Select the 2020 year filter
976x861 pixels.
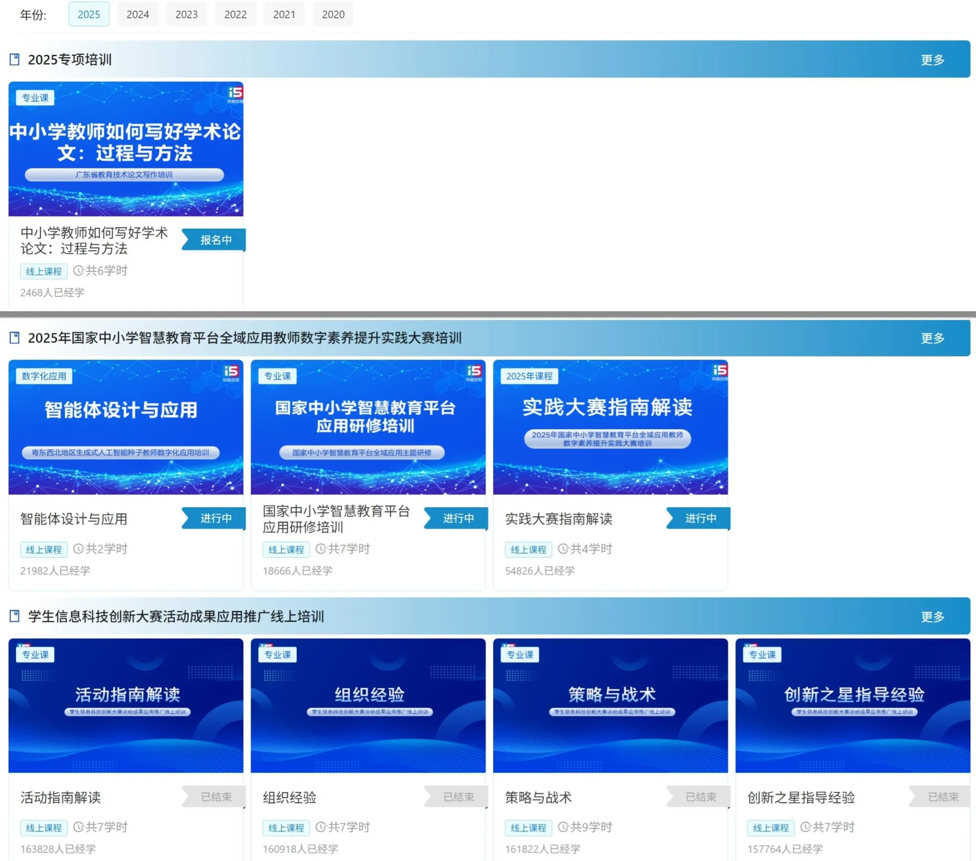coord(333,14)
